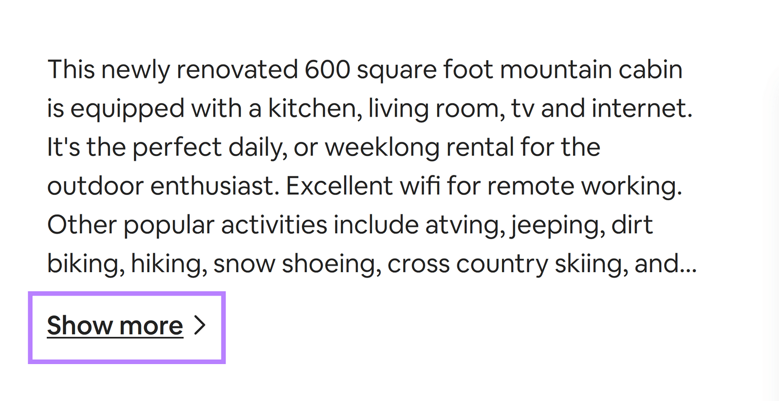Click the "Show more" link
Viewport: 779px width, 401px height.
[x=115, y=325]
